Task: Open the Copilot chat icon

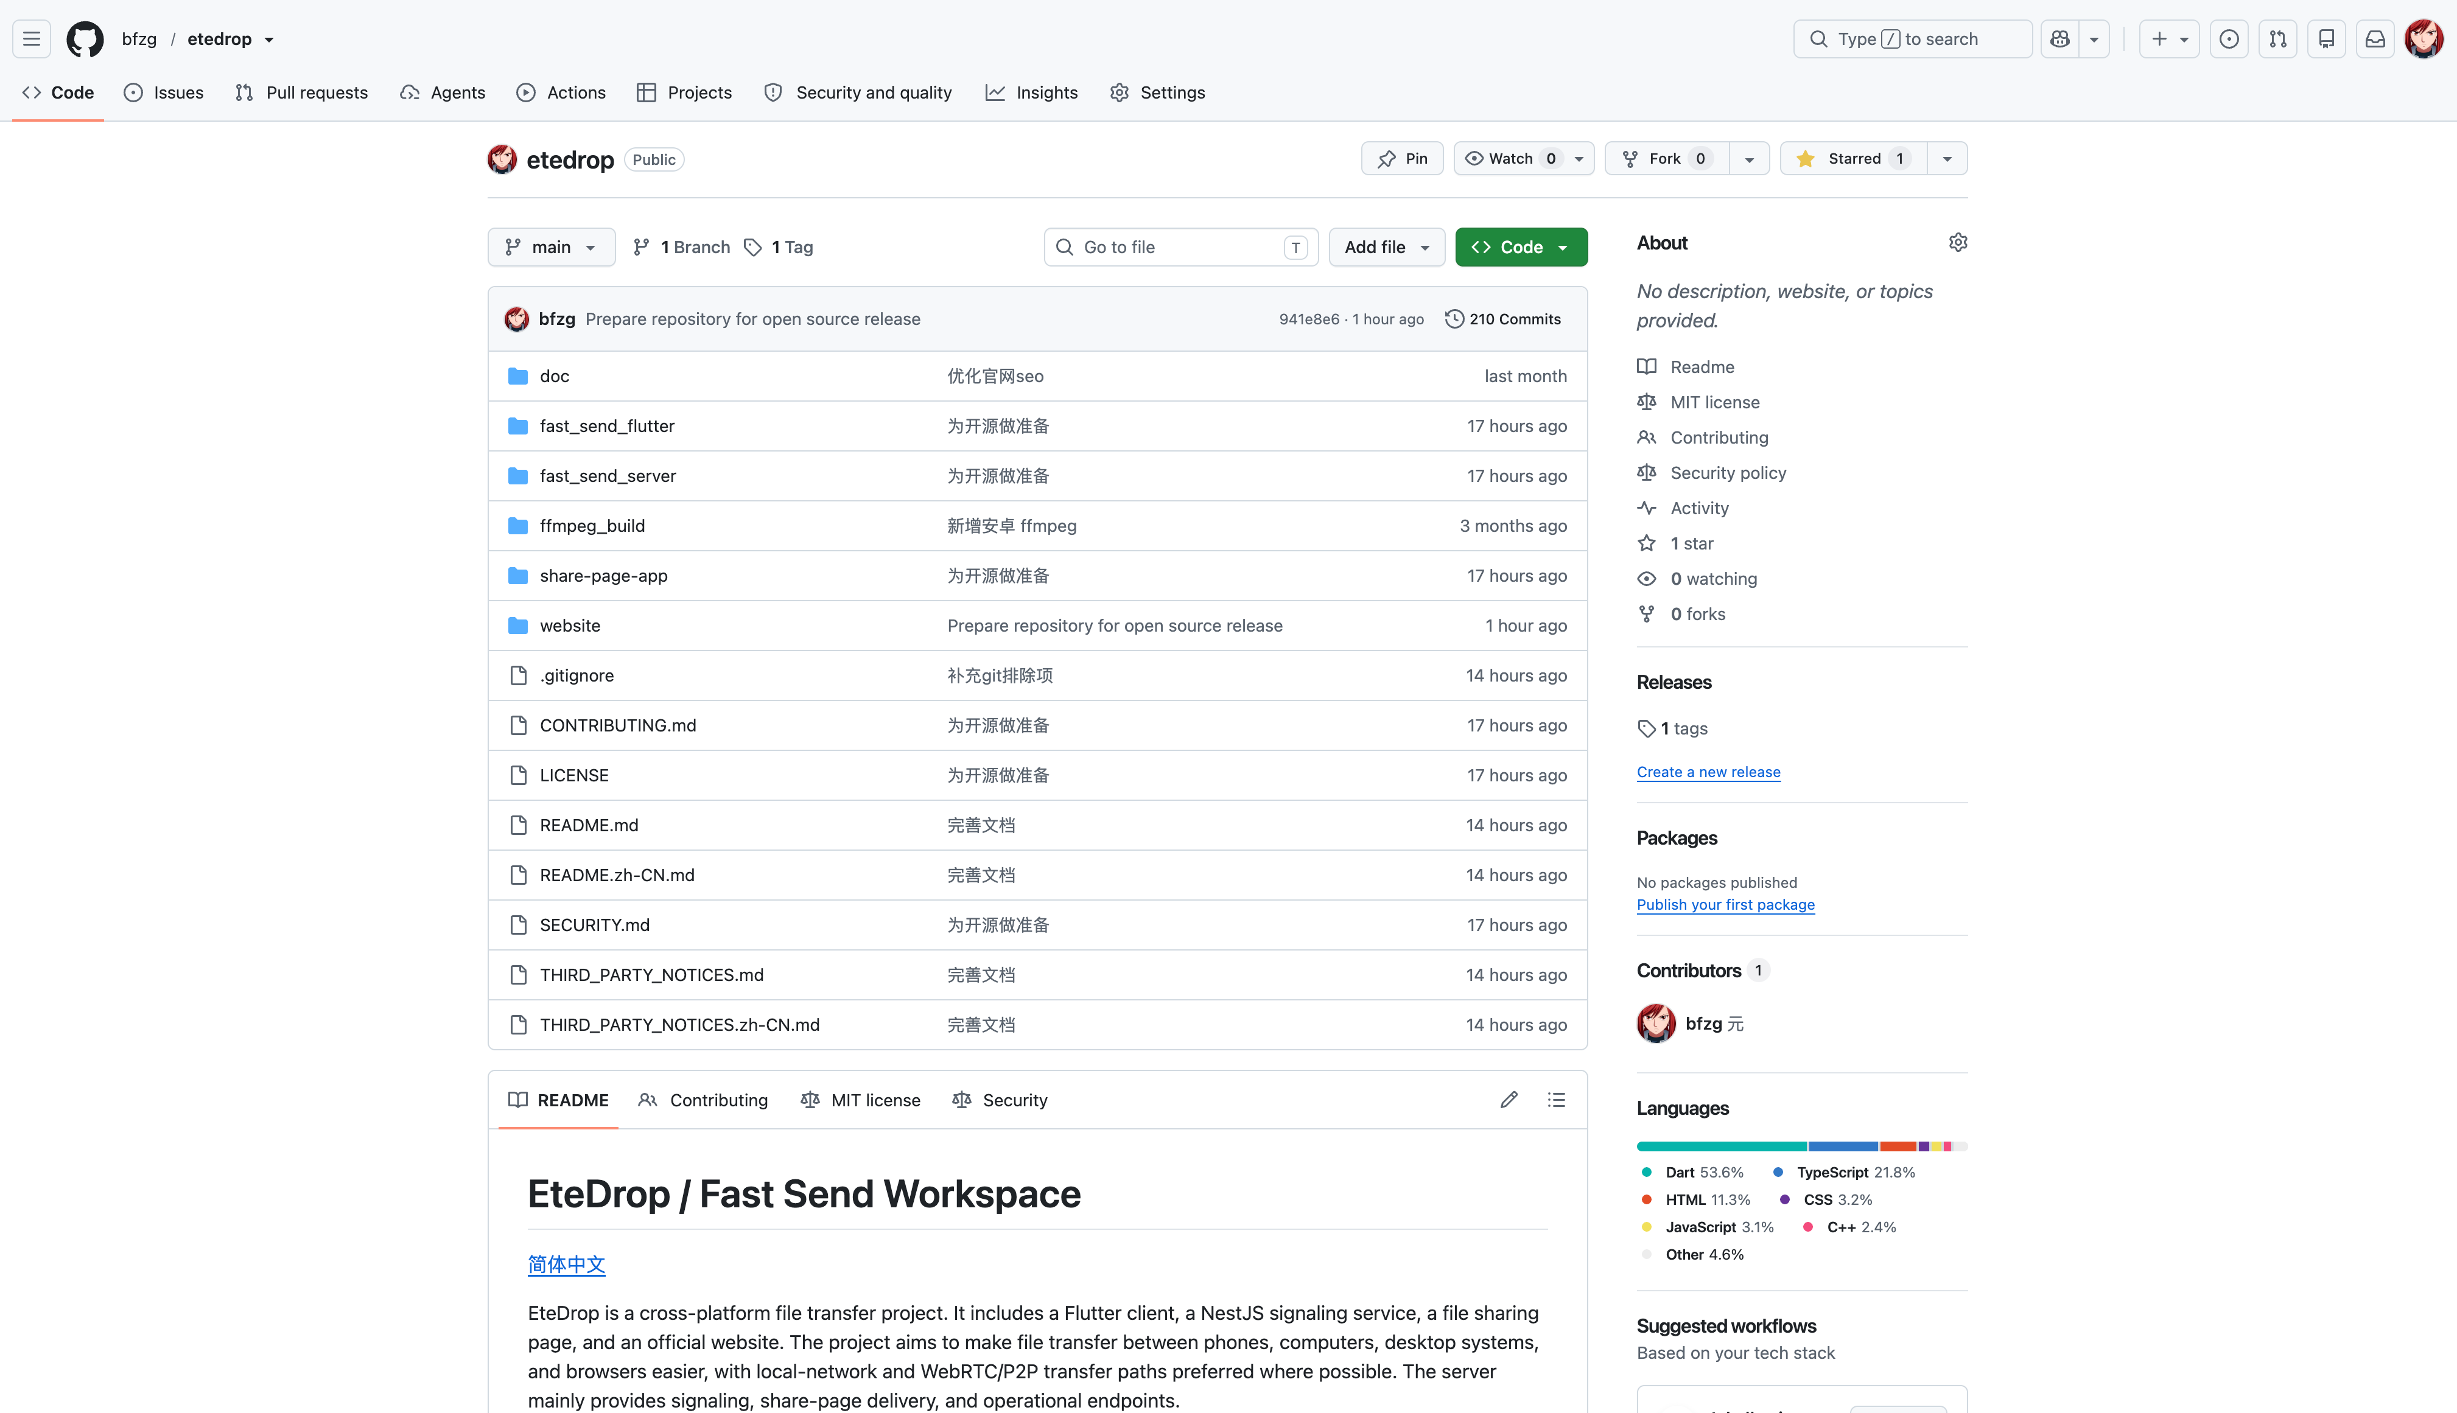Action: 2060,39
